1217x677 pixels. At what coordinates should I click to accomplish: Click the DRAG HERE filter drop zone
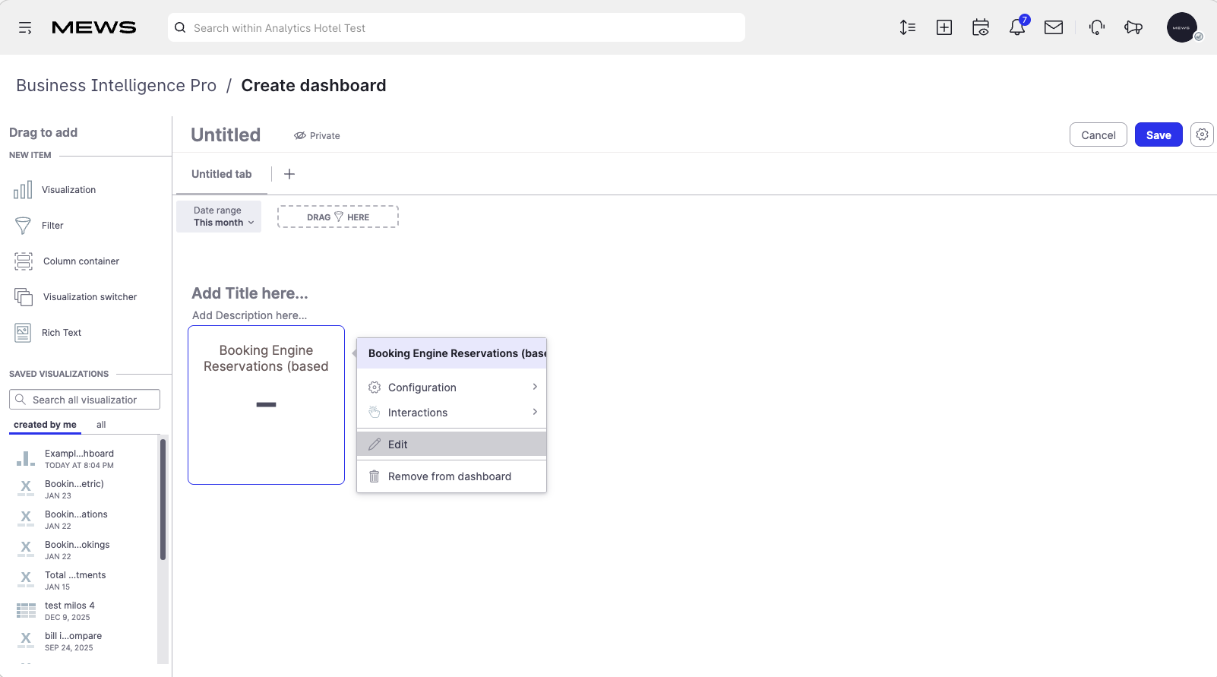338,217
